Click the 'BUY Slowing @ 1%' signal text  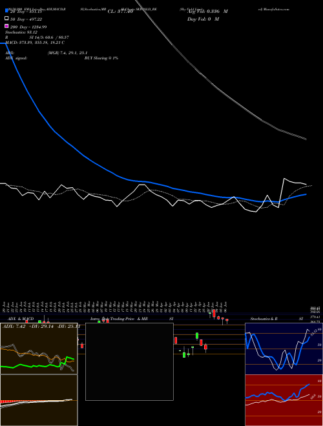pyautogui.click(x=101, y=58)
